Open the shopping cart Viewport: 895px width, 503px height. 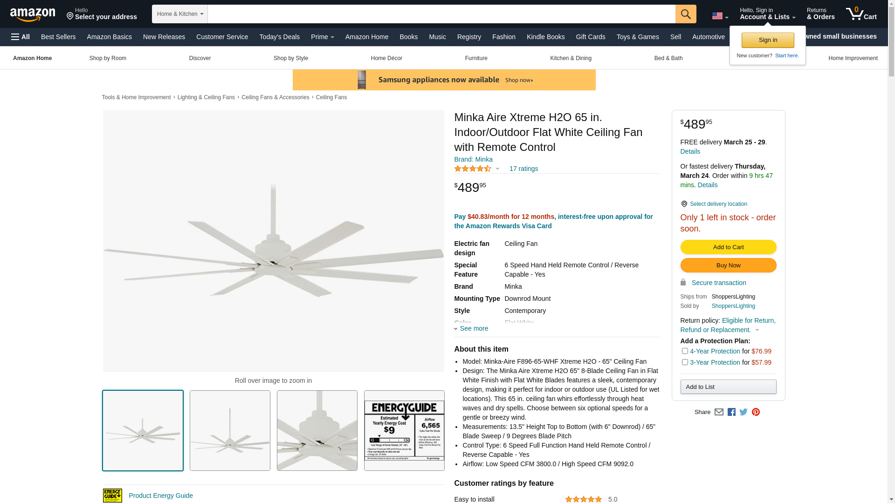(x=861, y=14)
